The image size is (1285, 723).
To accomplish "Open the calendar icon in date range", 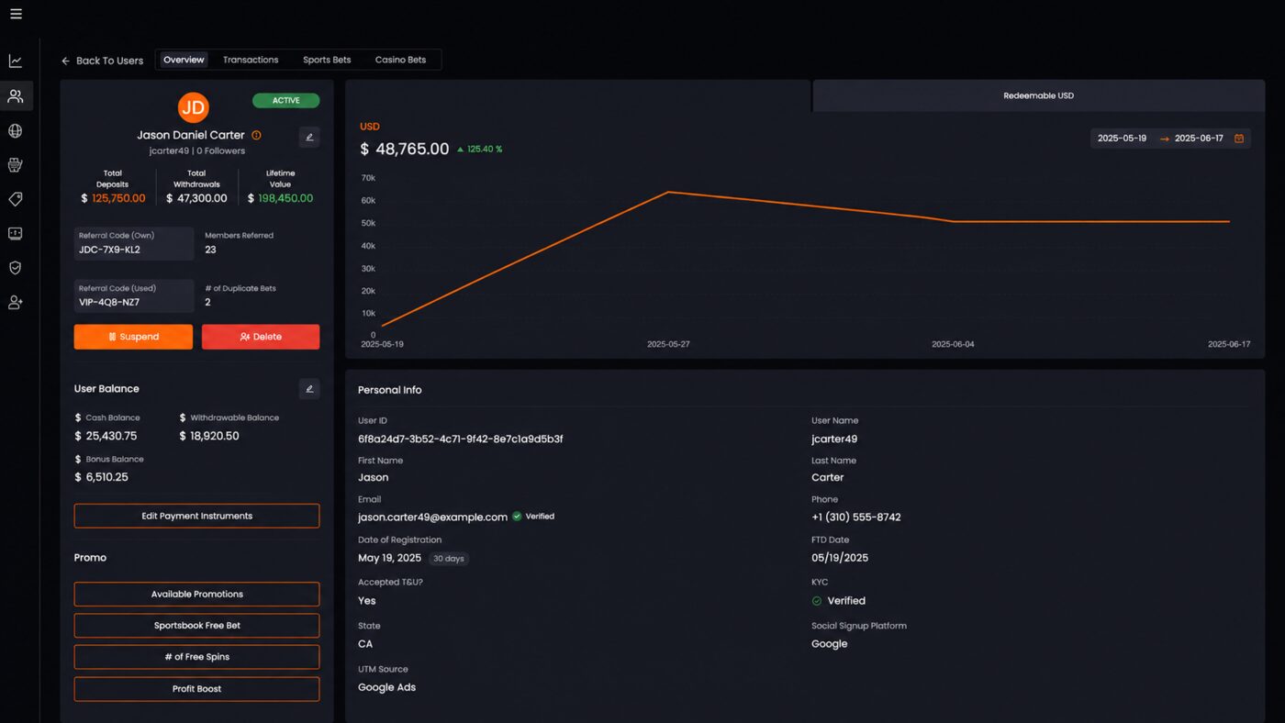I will pyautogui.click(x=1239, y=139).
